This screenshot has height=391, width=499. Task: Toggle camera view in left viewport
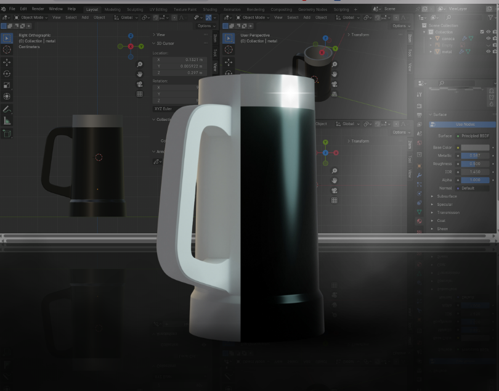tap(140, 84)
